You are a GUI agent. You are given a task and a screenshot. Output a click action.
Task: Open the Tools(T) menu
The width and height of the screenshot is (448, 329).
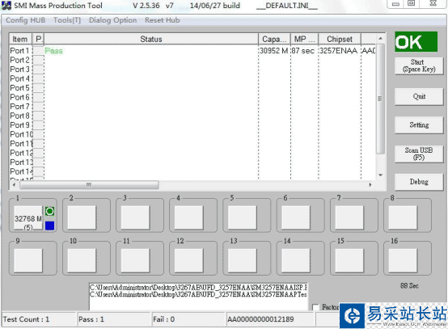tap(67, 20)
